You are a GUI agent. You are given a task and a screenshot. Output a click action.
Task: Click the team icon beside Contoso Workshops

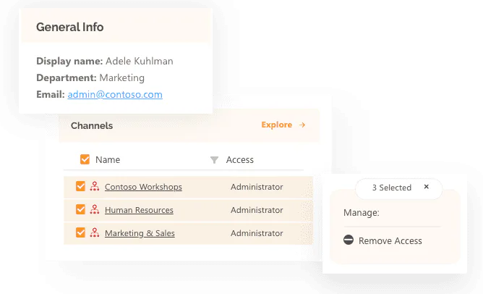tap(95, 186)
